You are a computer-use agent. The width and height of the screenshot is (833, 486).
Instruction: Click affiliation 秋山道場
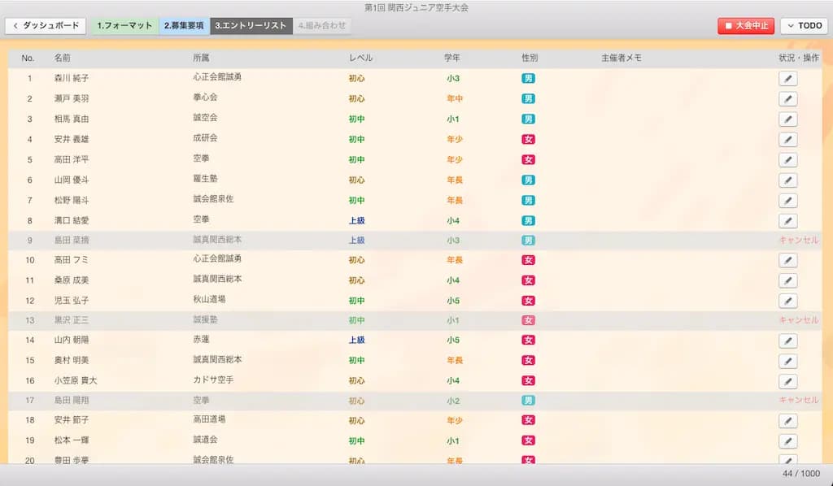(x=209, y=299)
